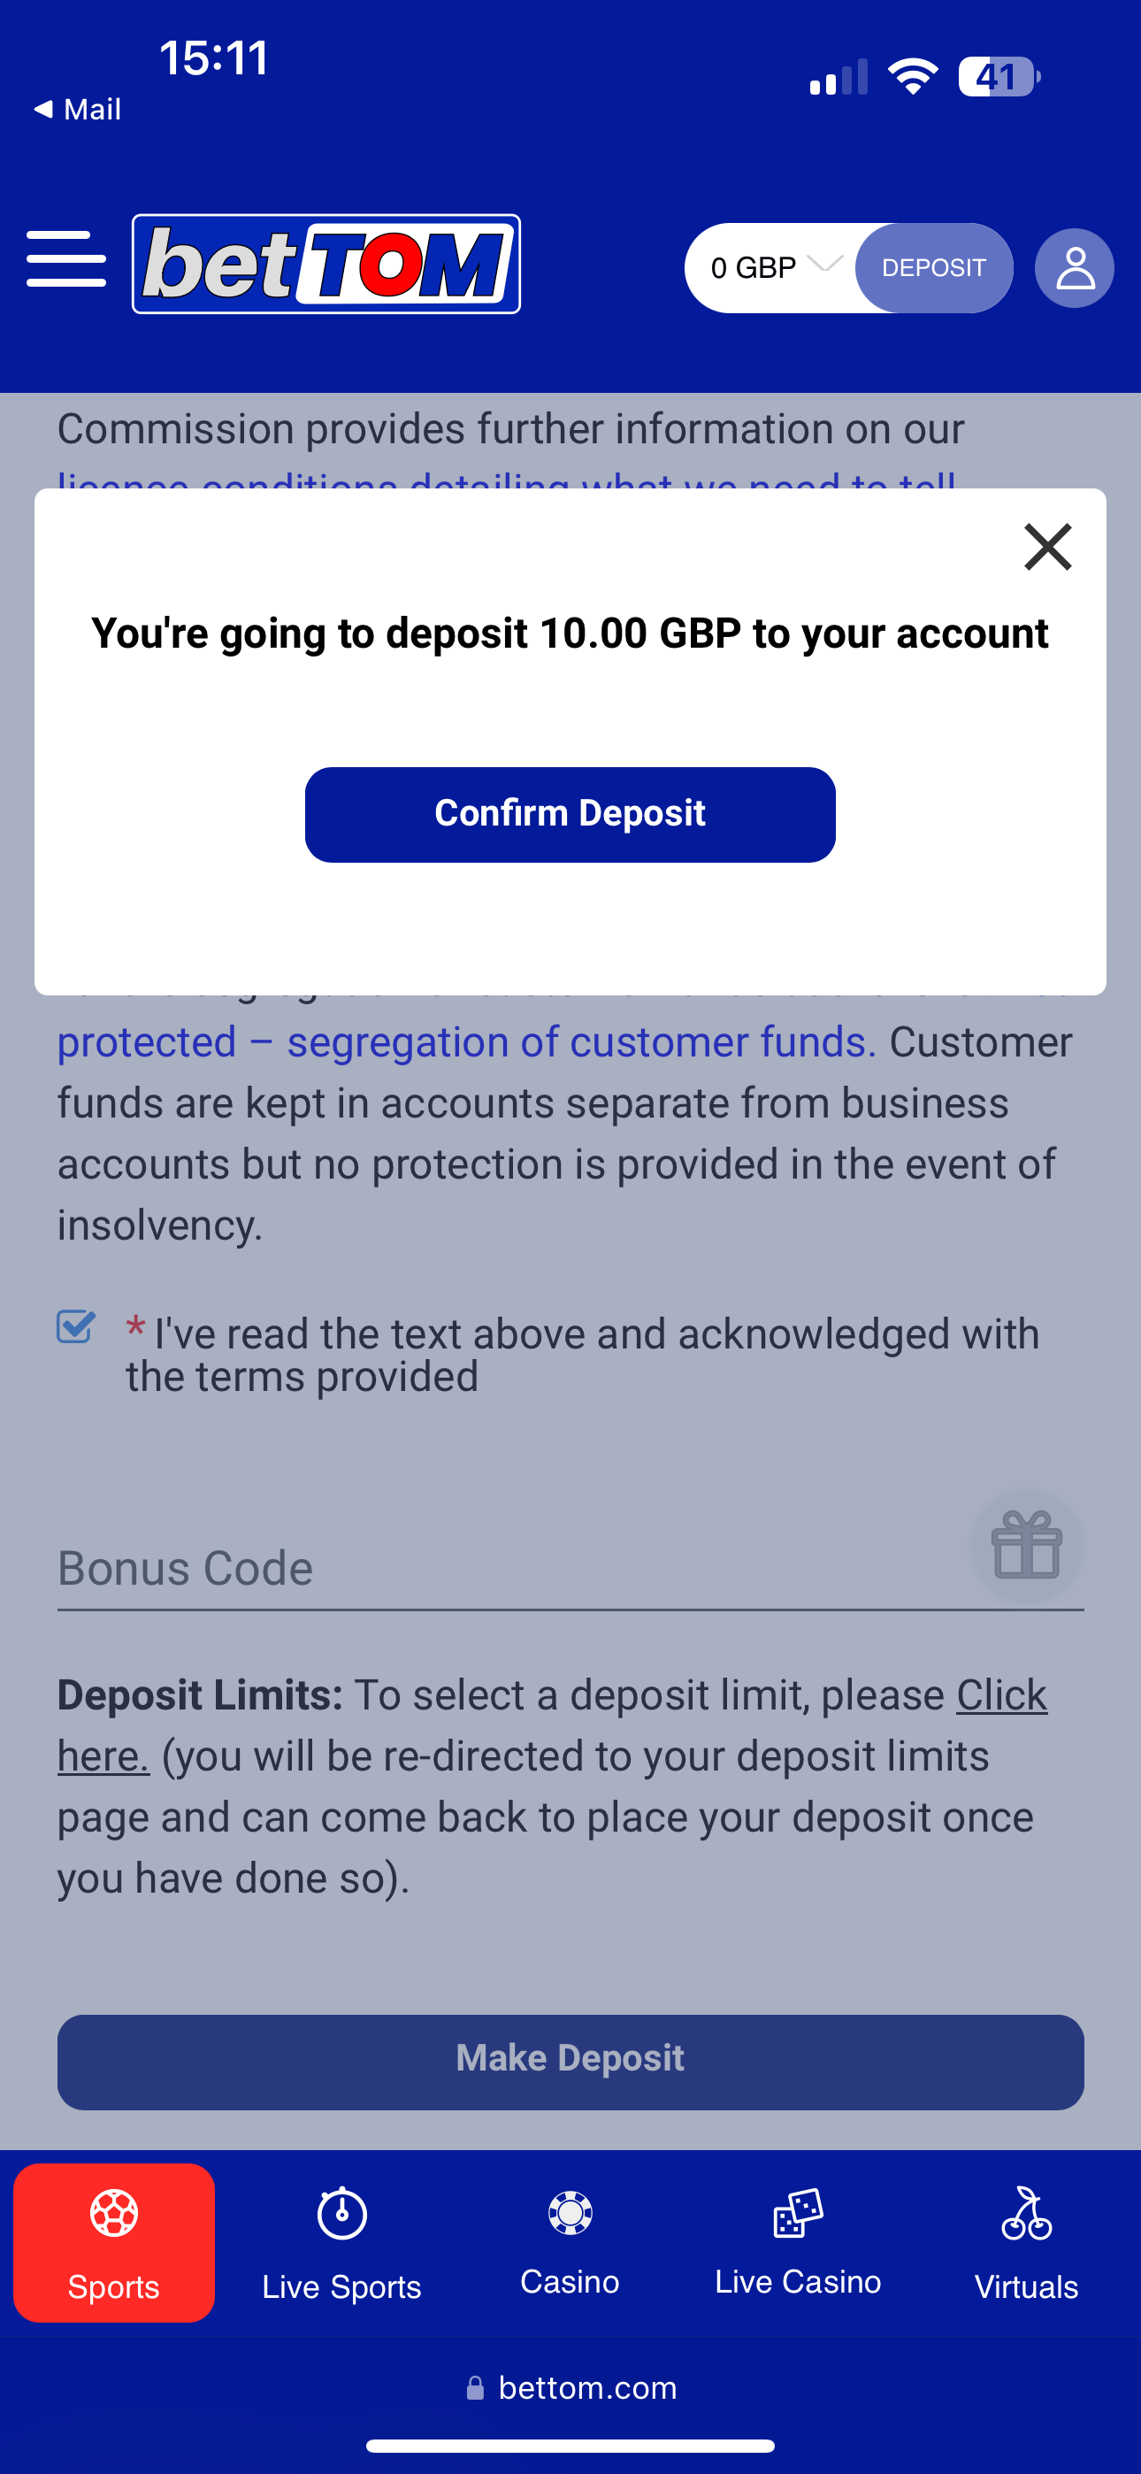The image size is (1141, 2474).
Task: Open the user profile icon
Action: pos(1074,268)
